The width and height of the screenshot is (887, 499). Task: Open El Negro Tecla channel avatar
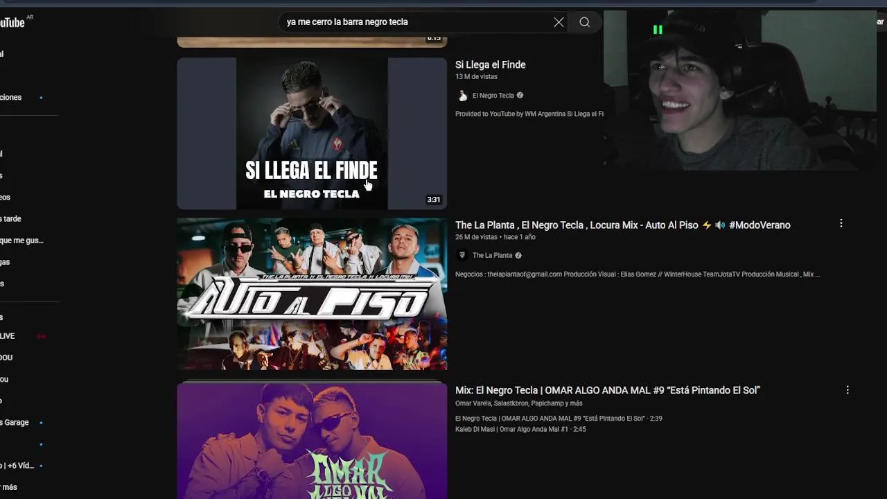[x=462, y=96]
